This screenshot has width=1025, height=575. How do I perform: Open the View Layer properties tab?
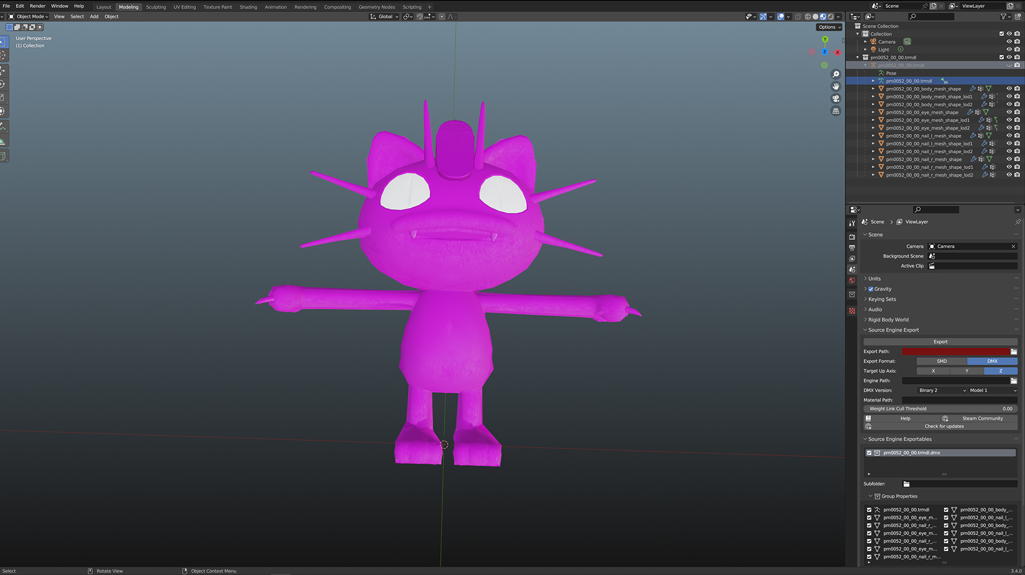pos(852,259)
